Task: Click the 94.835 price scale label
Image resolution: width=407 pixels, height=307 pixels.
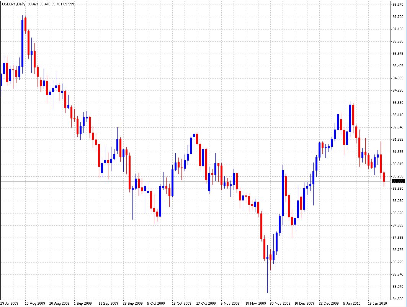Action: tap(398, 78)
